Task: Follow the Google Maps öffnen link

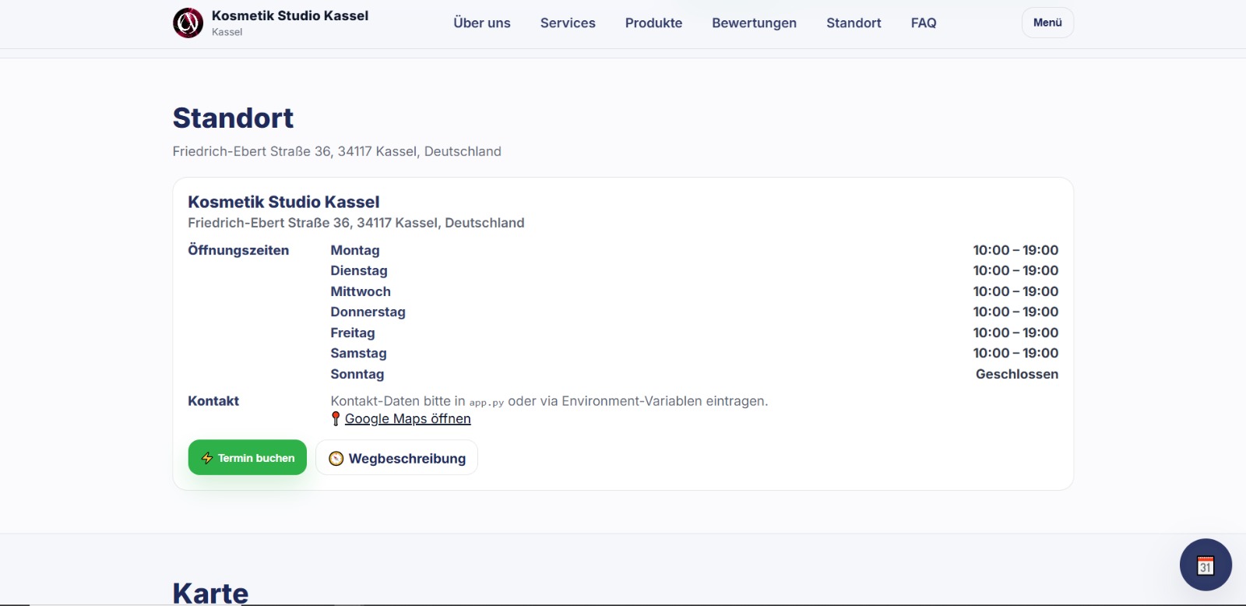Action: click(x=407, y=419)
